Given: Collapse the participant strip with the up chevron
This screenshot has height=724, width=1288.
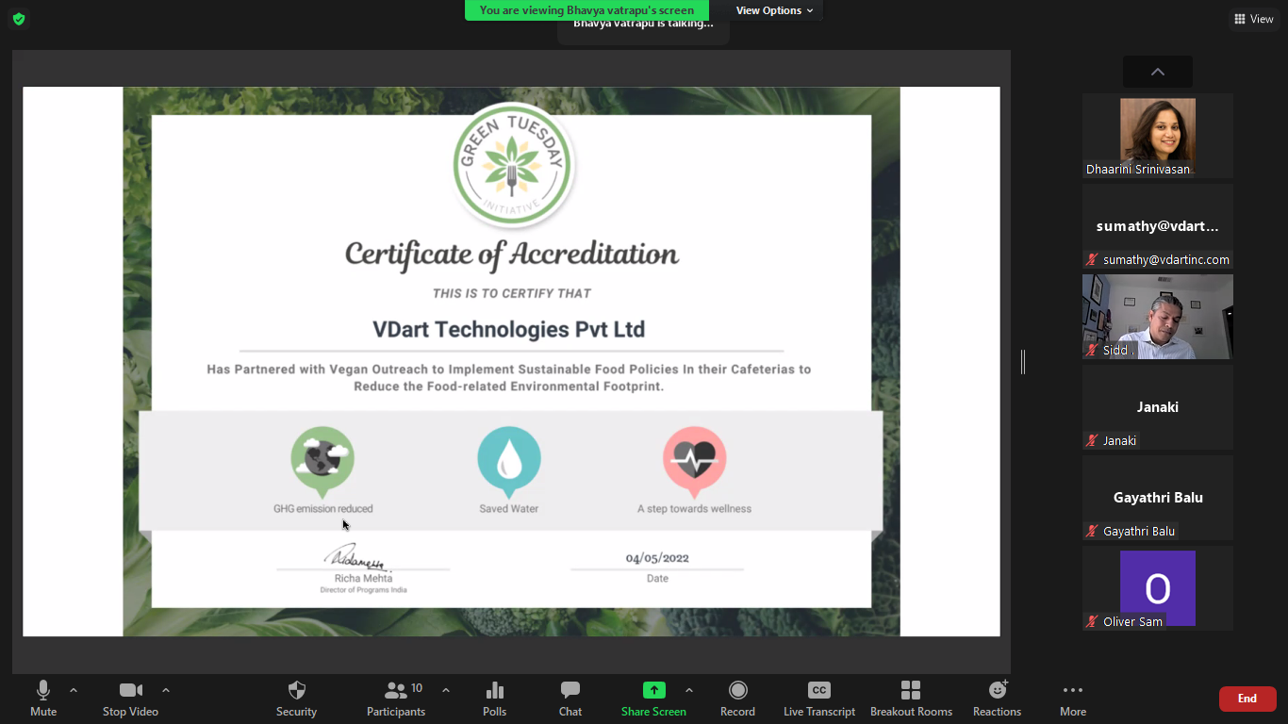Looking at the screenshot, I should coord(1158,72).
